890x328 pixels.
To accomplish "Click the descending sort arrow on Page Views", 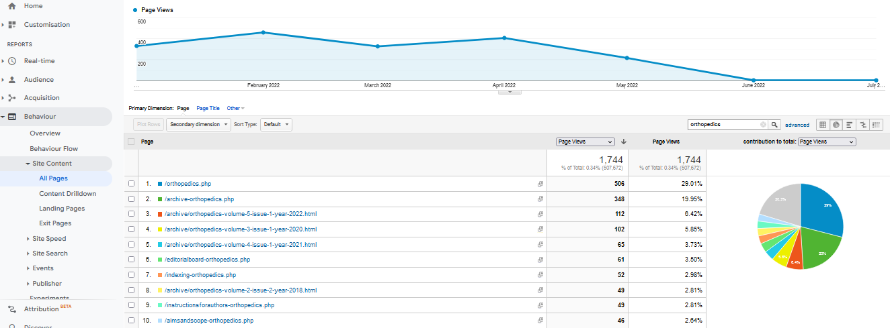I will 624,142.
